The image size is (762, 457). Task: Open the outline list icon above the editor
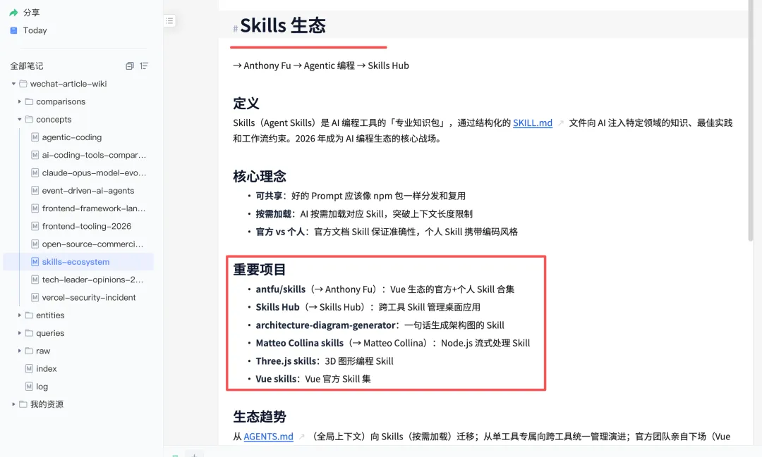pos(169,20)
